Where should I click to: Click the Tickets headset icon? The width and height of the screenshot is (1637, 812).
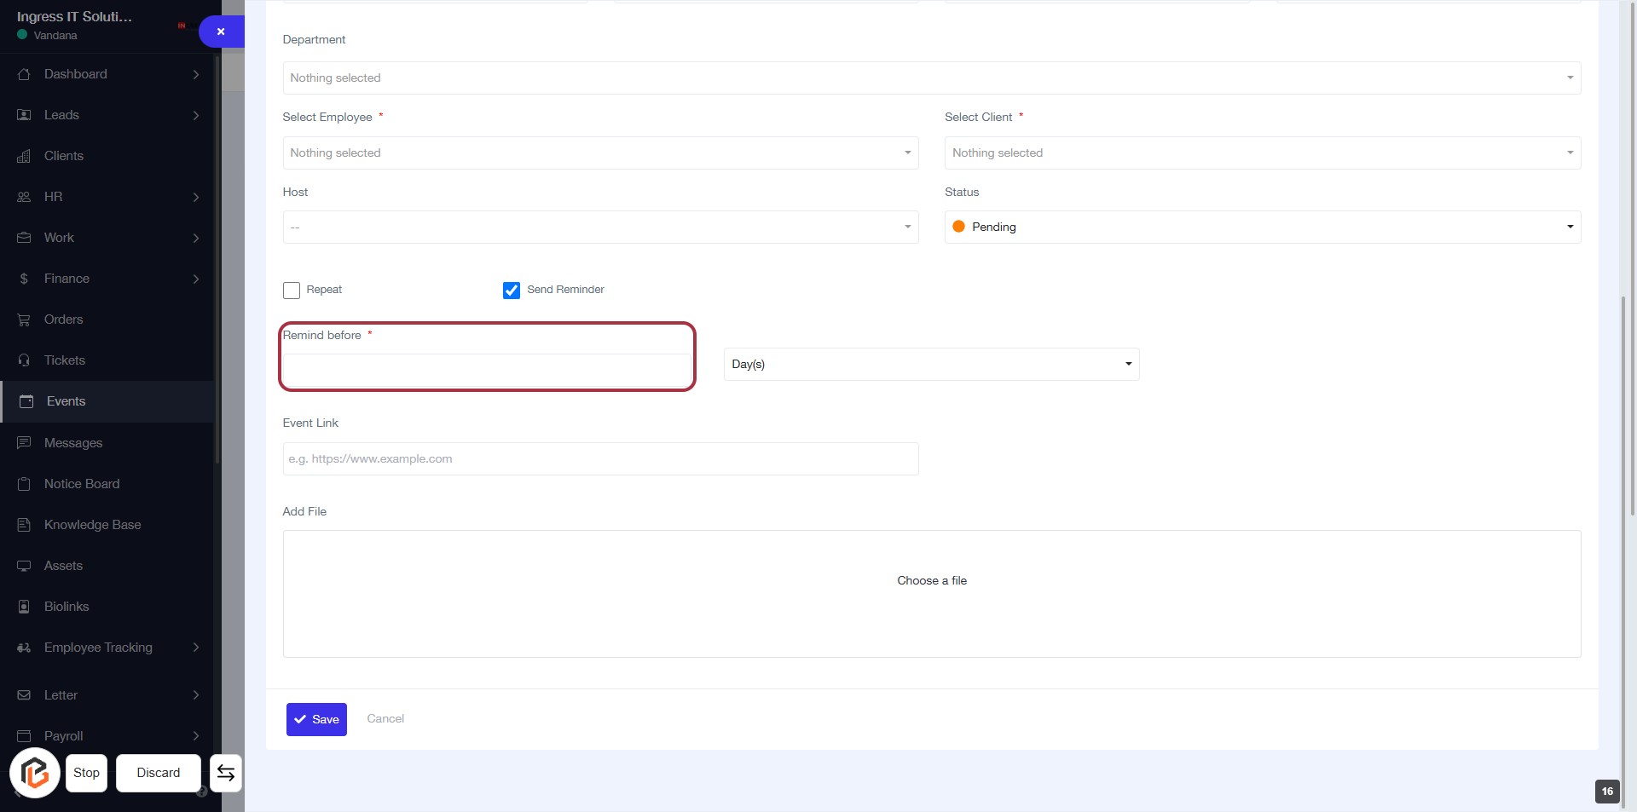[24, 360]
